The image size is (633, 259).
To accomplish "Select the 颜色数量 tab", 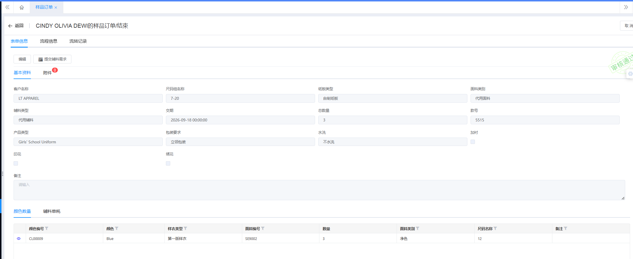I will 22,211.
